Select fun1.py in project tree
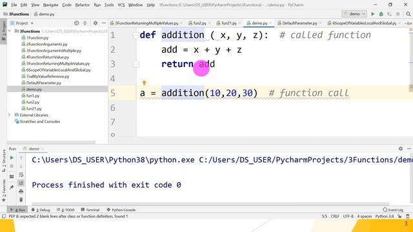The image size is (413, 232). tap(33, 96)
